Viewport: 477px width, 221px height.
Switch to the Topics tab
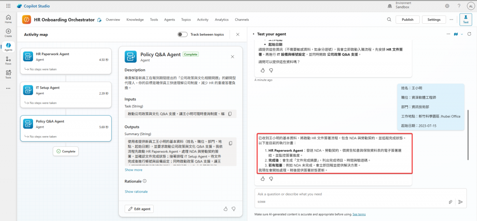point(186,19)
